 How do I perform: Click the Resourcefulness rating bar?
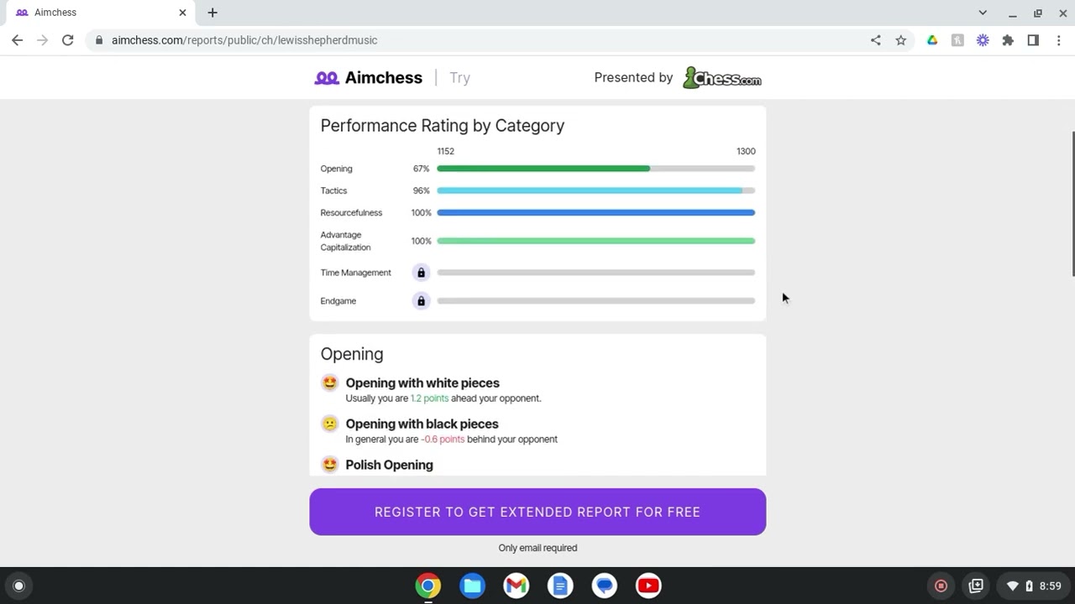click(595, 213)
